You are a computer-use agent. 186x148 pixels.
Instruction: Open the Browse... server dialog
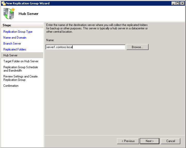[137, 47]
